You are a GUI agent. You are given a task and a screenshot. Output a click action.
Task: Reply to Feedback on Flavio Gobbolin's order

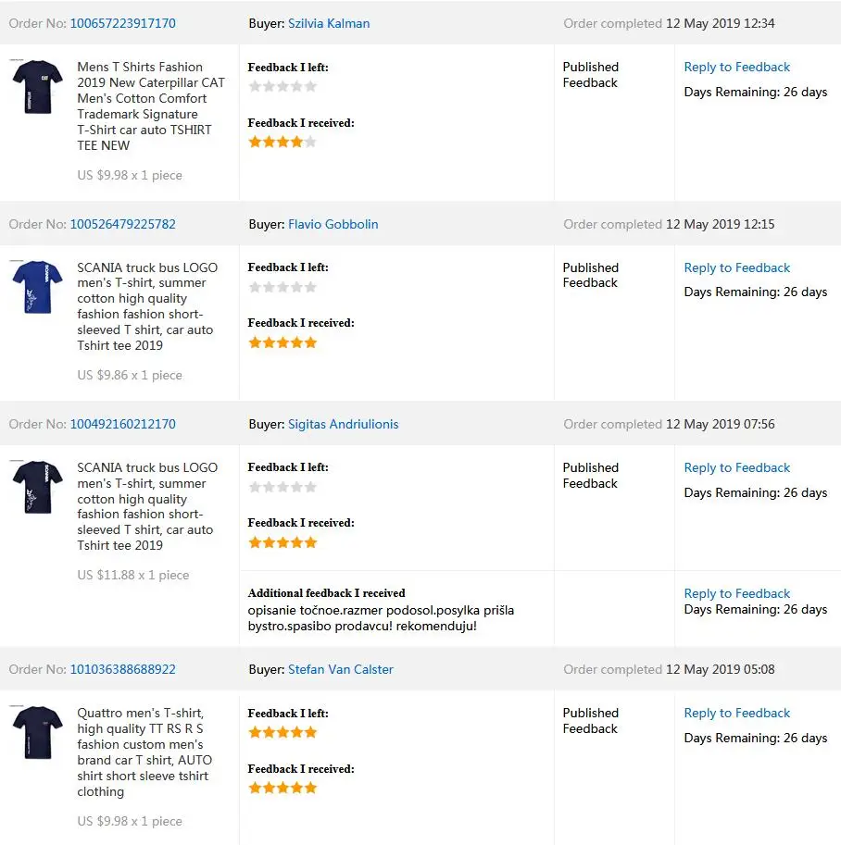(736, 267)
